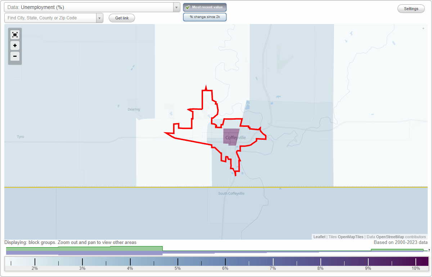Click the expand-to-full-extent map icon
The height and width of the screenshot is (277, 432).
15,34
